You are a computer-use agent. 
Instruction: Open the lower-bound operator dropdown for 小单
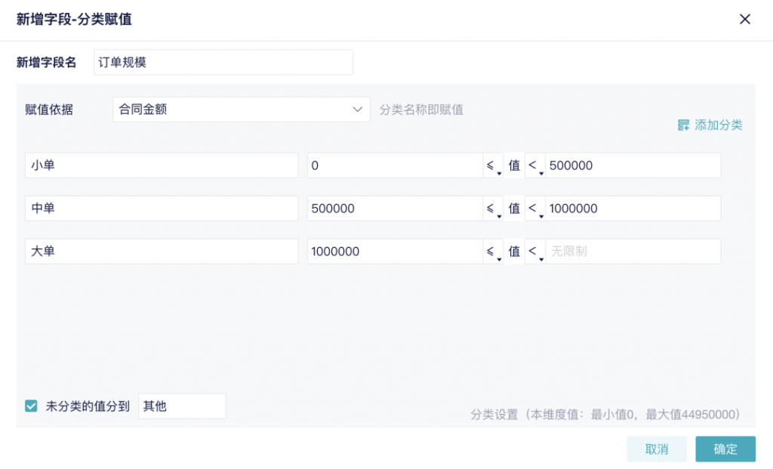tap(493, 165)
